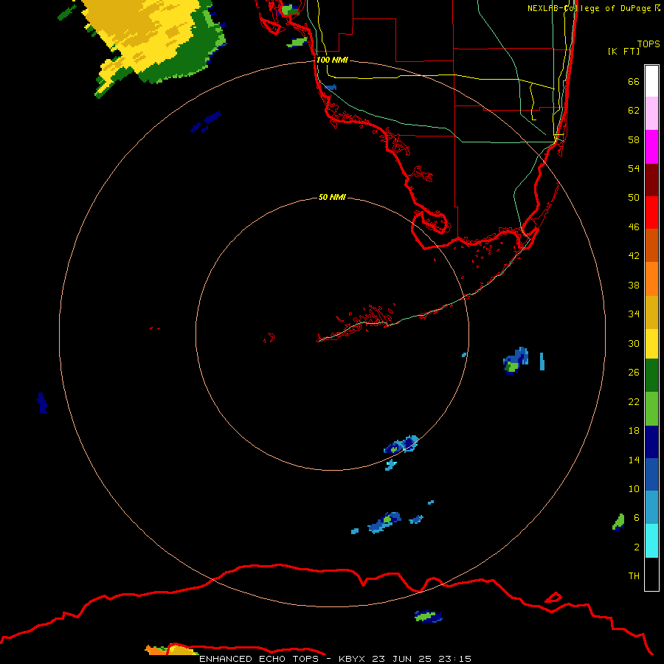
Task: Pick the sky blue legend swatch
Action: pos(651,508)
